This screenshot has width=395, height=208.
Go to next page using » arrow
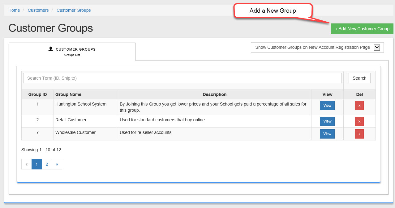pyautogui.click(x=57, y=164)
